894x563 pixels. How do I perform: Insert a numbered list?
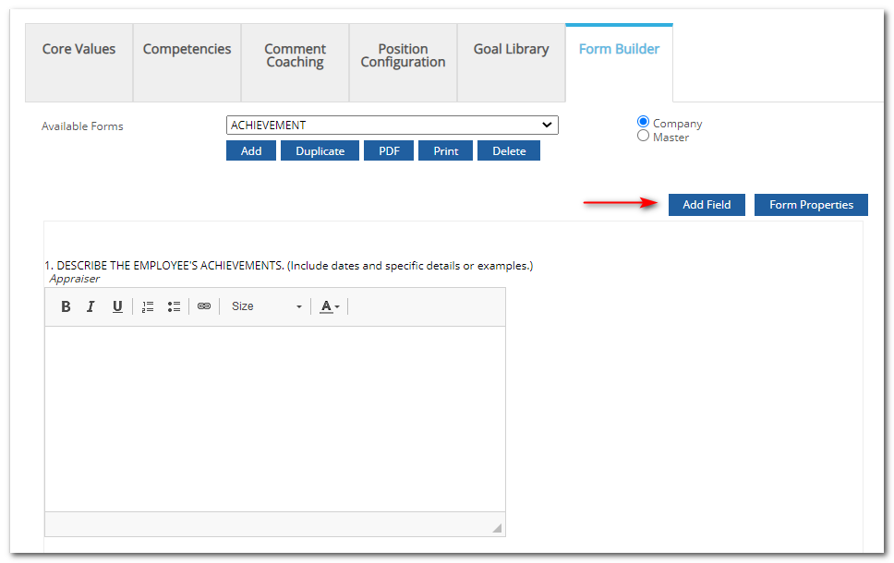147,305
